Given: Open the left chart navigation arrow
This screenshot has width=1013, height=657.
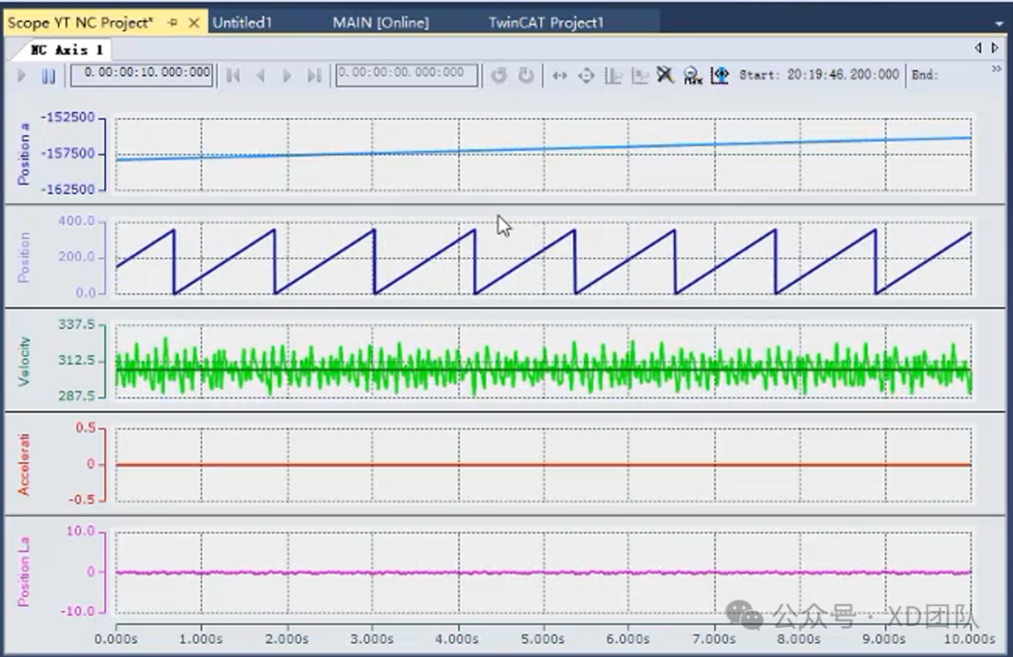Looking at the screenshot, I should [977, 48].
